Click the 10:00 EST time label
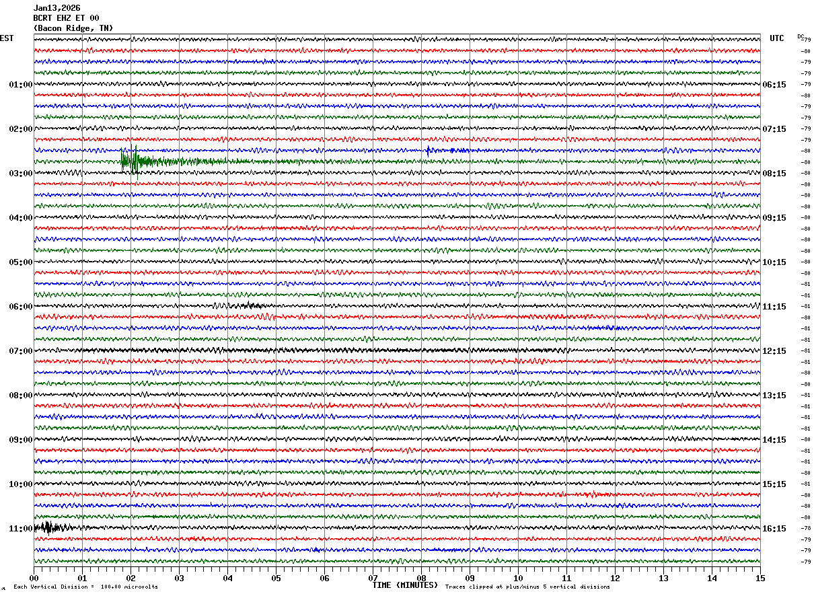Viewport: 814px width, 596px height. (20, 484)
